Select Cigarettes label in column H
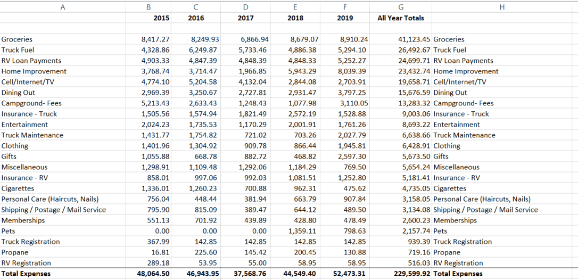578x280 pixels. 450,188
